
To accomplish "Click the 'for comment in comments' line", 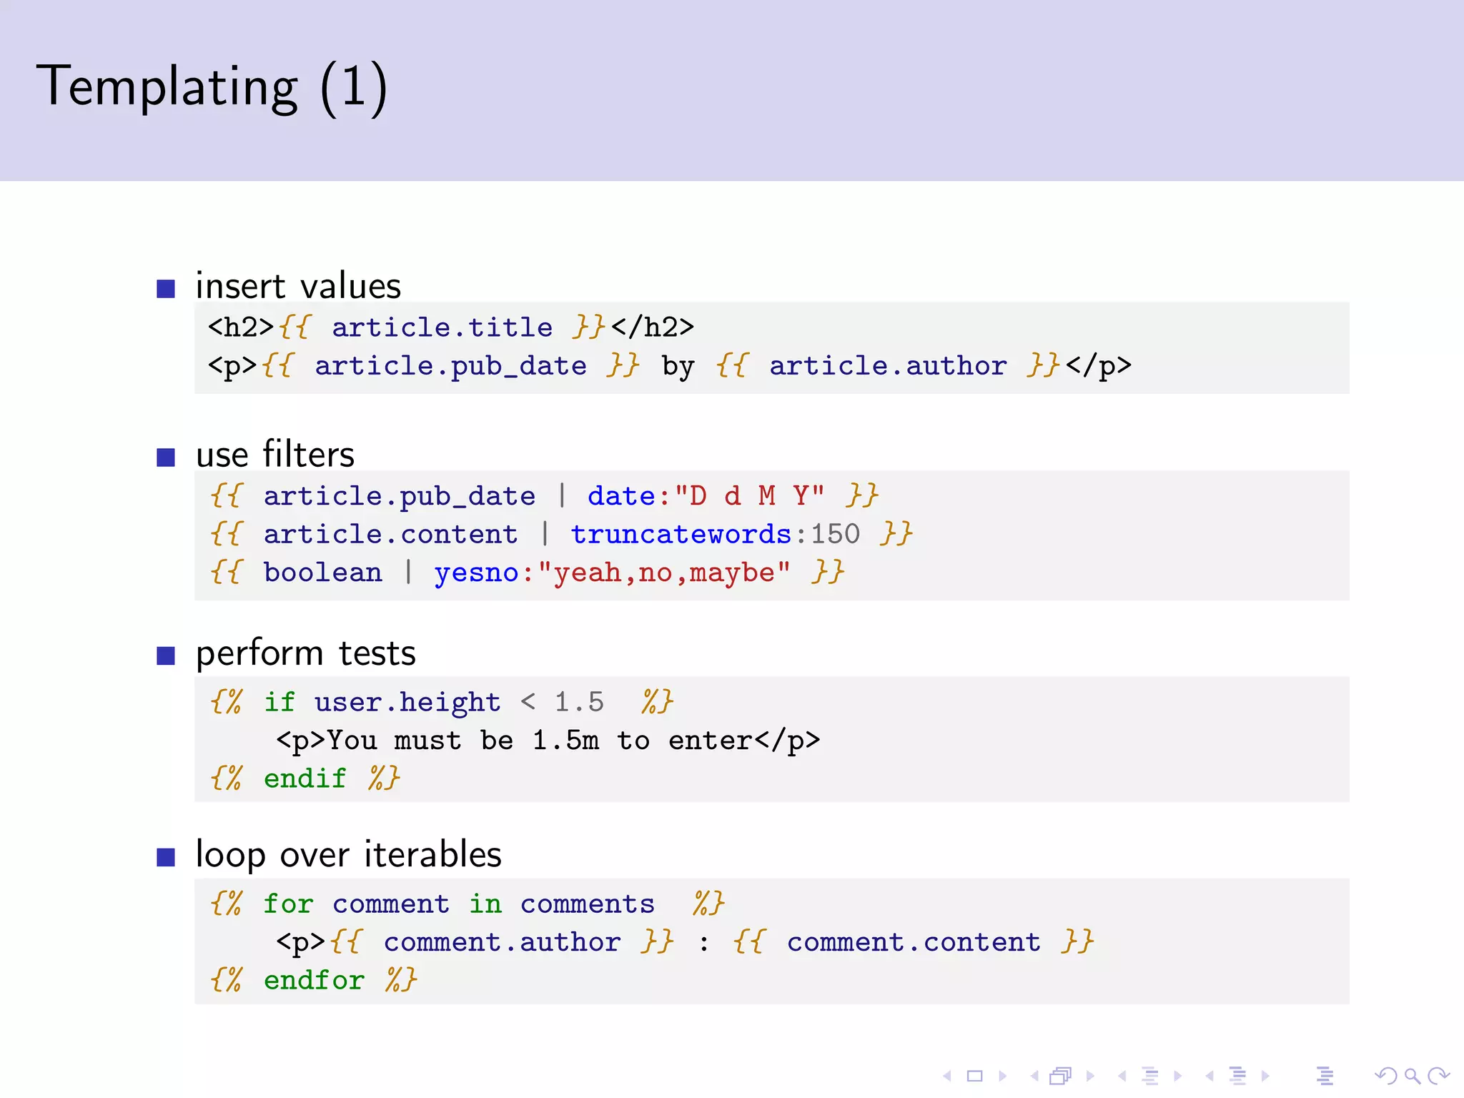I will click(468, 904).
